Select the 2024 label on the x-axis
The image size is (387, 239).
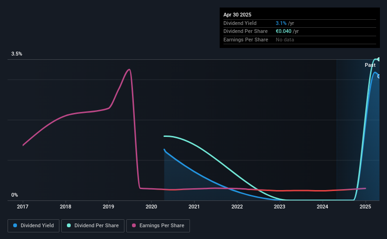322,207
